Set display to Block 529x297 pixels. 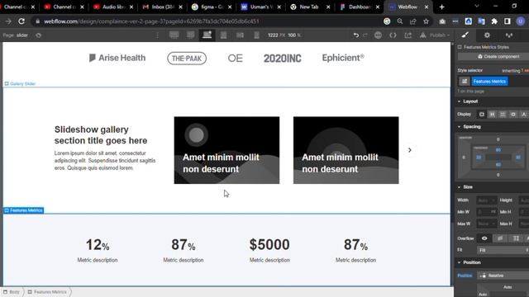tap(481, 115)
